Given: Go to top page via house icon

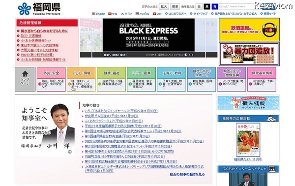Looking at the screenshot, I should point(25,79).
